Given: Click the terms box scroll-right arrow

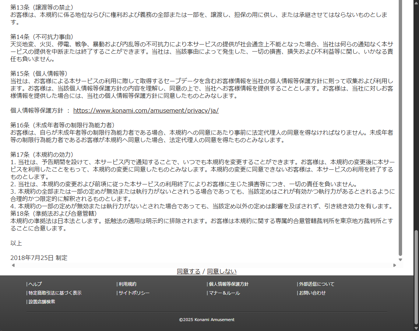Looking at the screenshot, I should click(x=395, y=265).
